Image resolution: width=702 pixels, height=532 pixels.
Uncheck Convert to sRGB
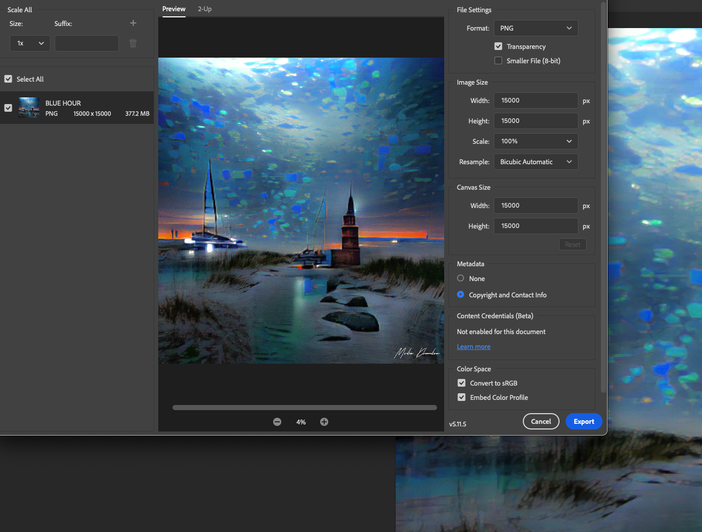click(x=462, y=383)
